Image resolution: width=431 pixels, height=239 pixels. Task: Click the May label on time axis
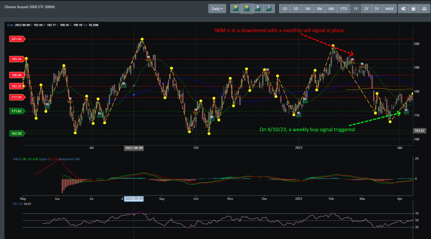pos(23,199)
